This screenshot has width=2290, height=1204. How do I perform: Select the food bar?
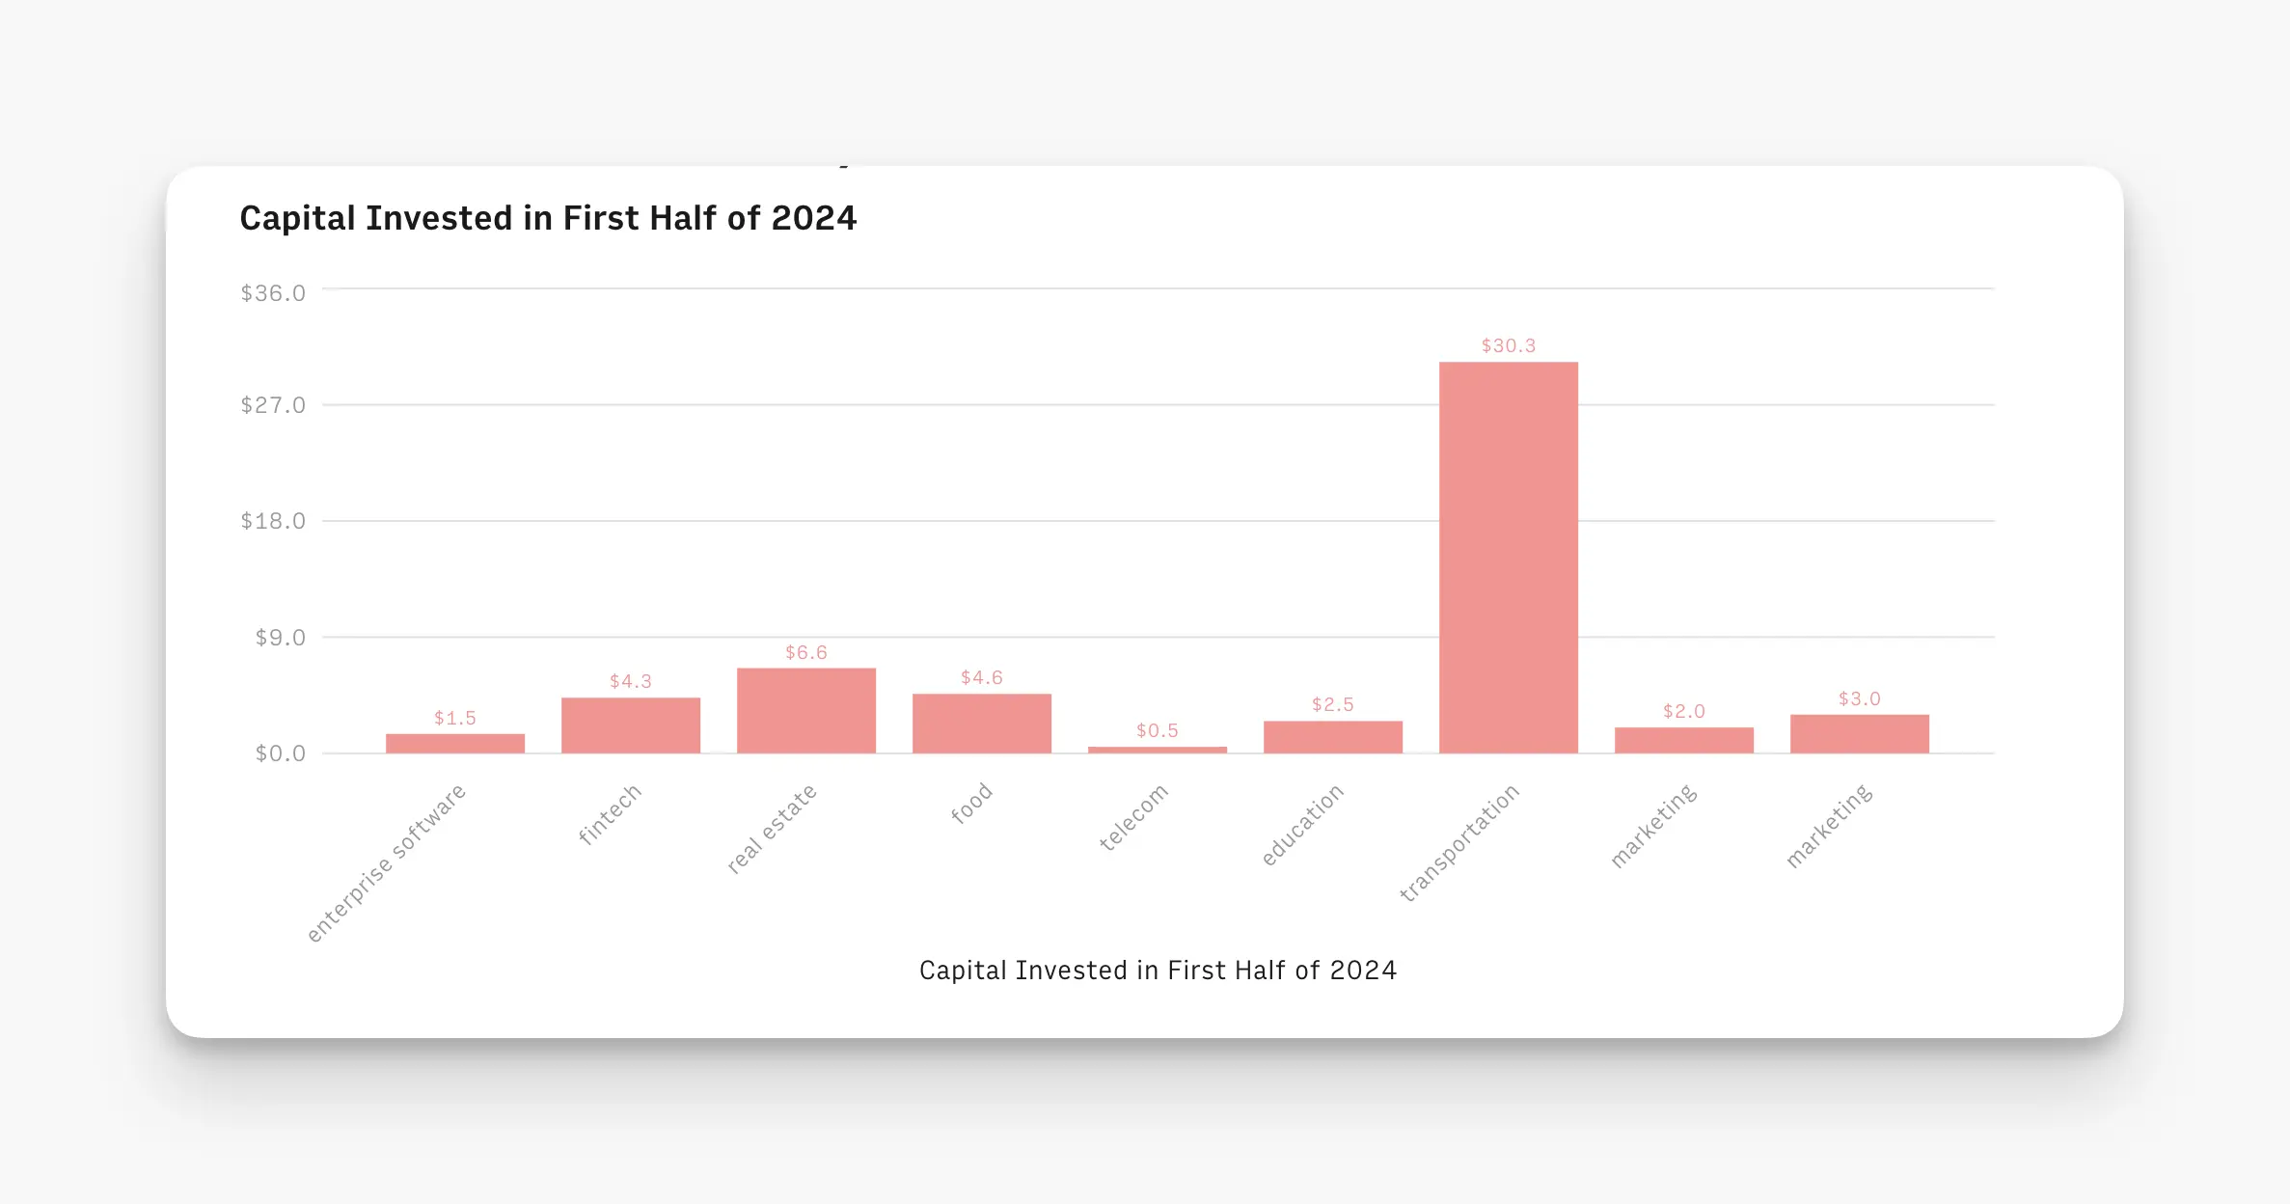[x=982, y=724]
